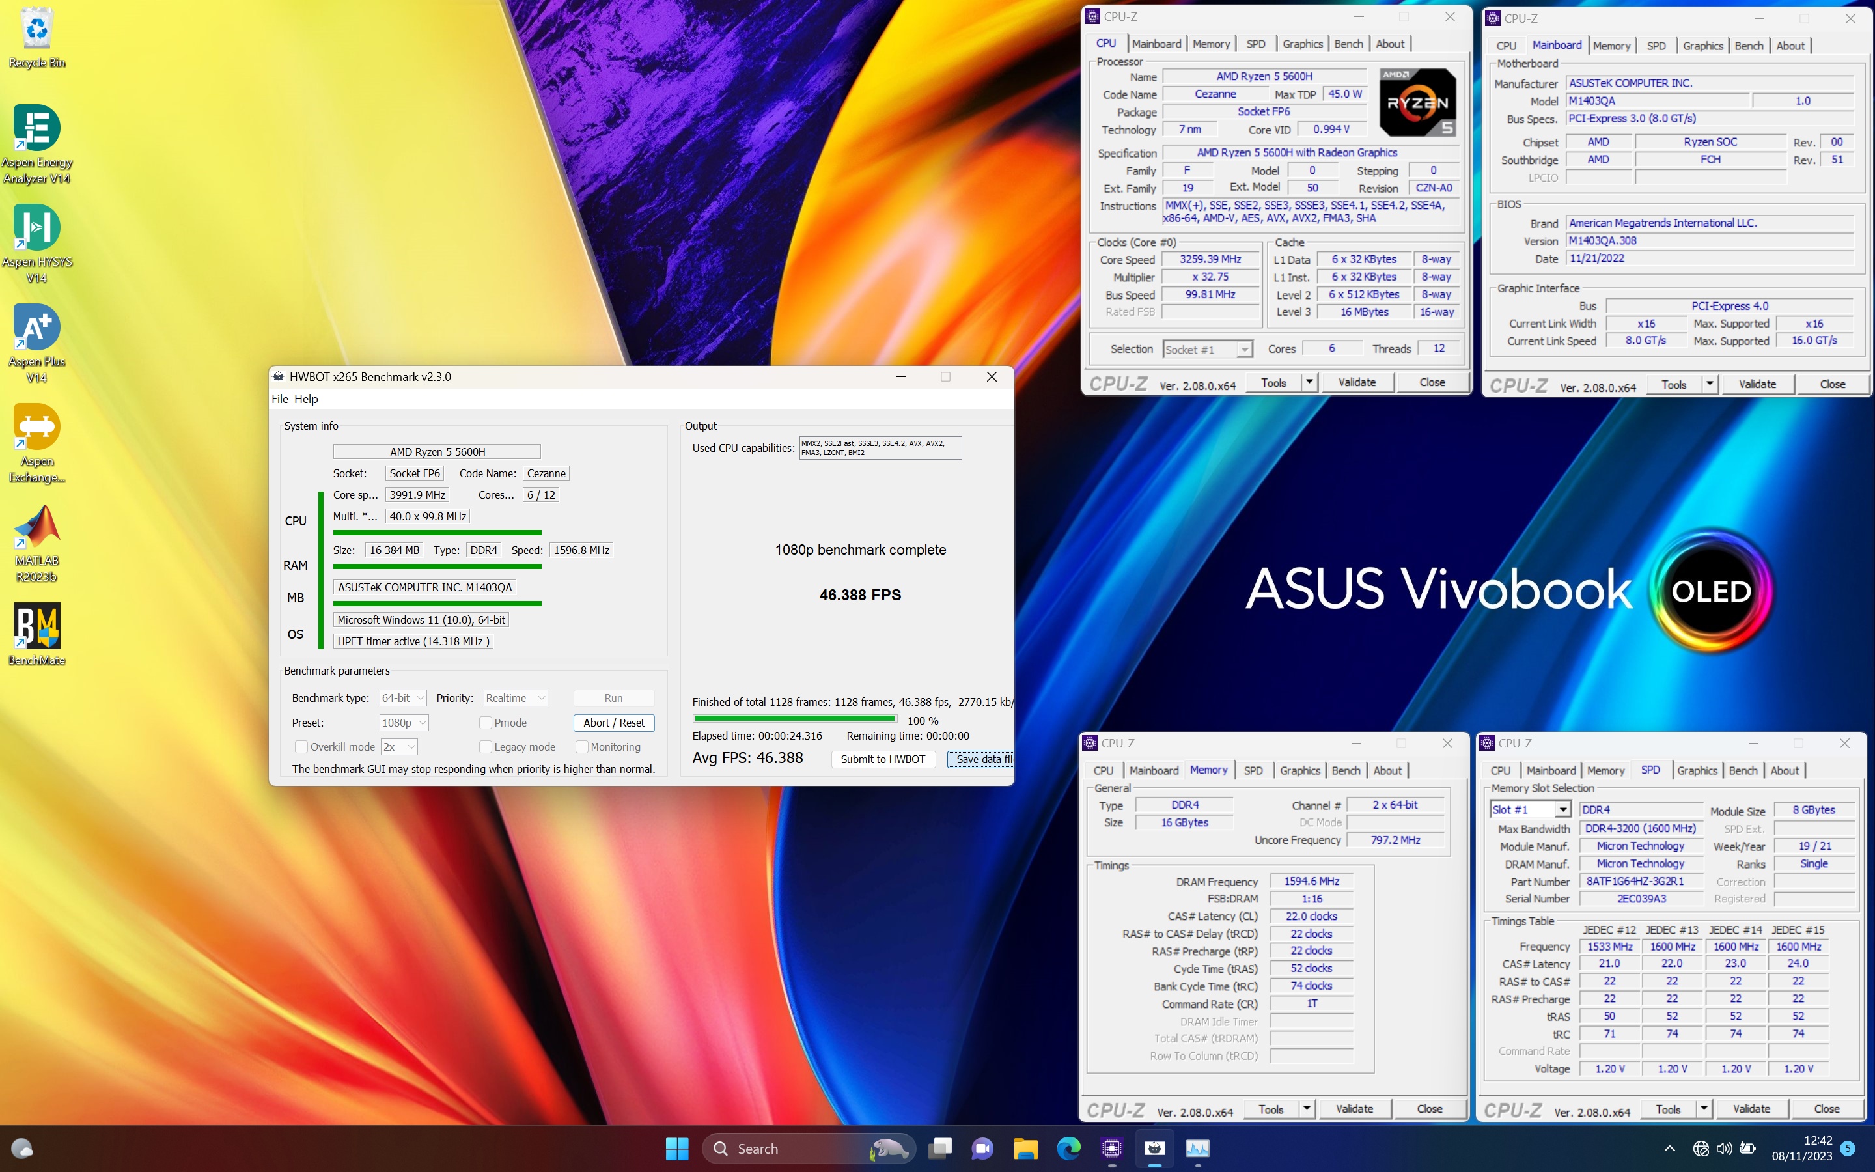Click the speaker volume tray icon

tap(1724, 1148)
